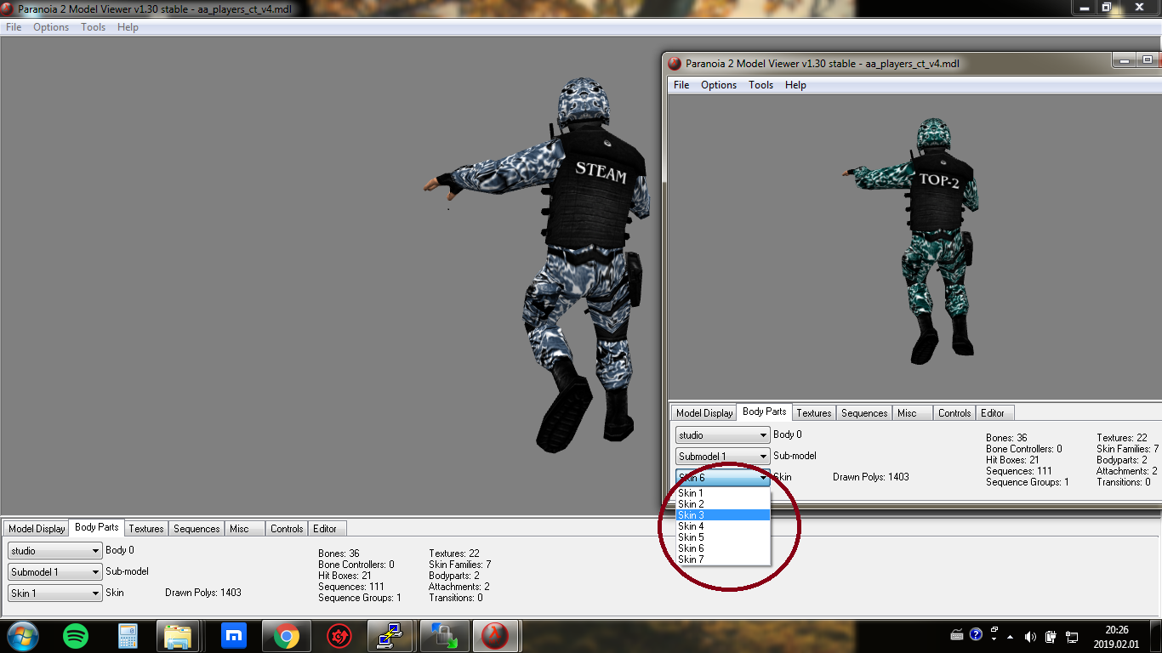Choose Skin 5 from the open list
Screen dimensions: 1162x653
pos(722,537)
